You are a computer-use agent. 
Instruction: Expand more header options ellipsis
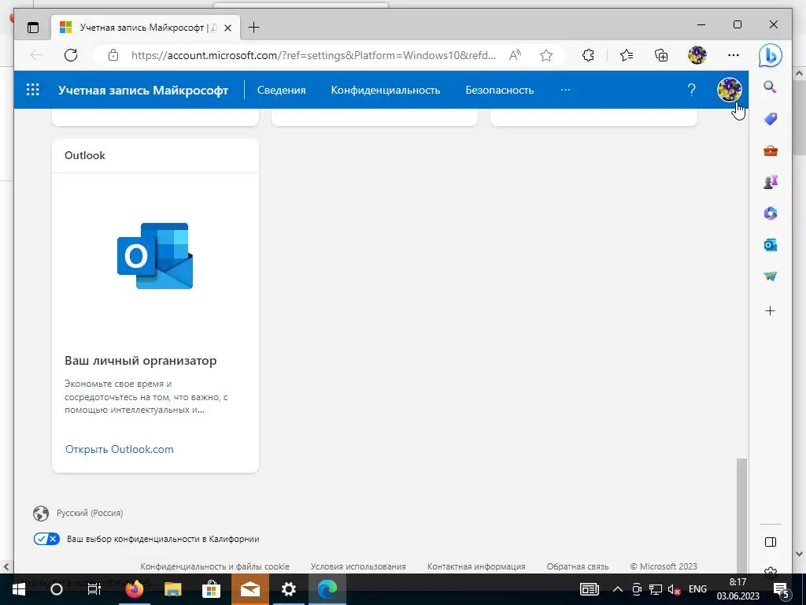pyautogui.click(x=565, y=90)
